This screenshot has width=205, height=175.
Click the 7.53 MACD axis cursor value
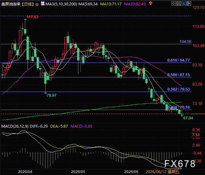coord(196,135)
